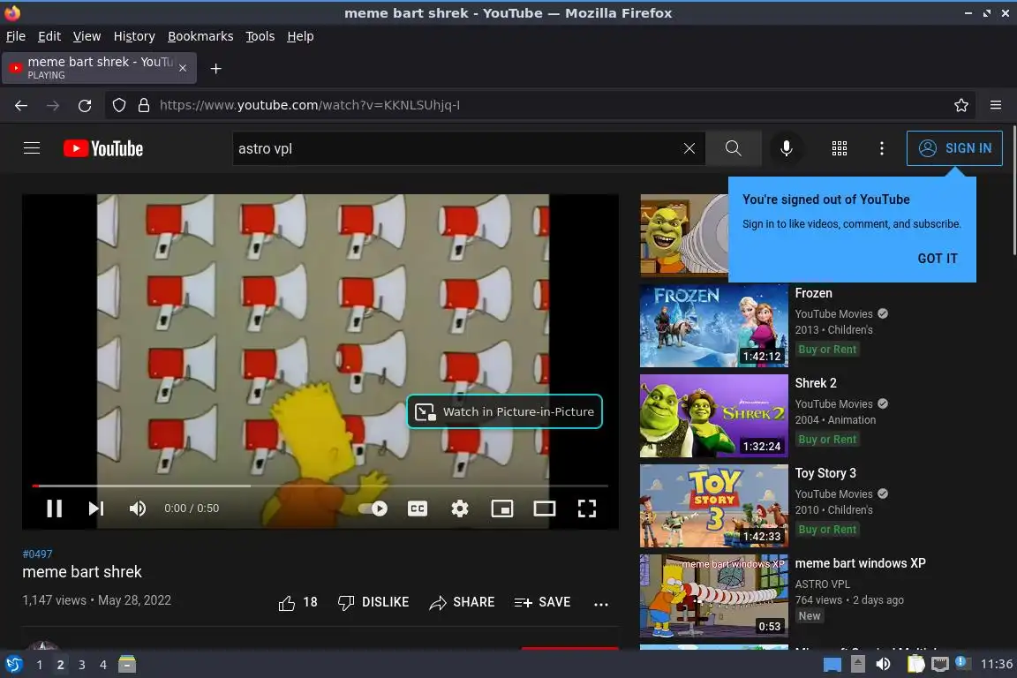Open the ASTRO VPL channel name
Screen dimensions: 1017x678
coord(823,584)
